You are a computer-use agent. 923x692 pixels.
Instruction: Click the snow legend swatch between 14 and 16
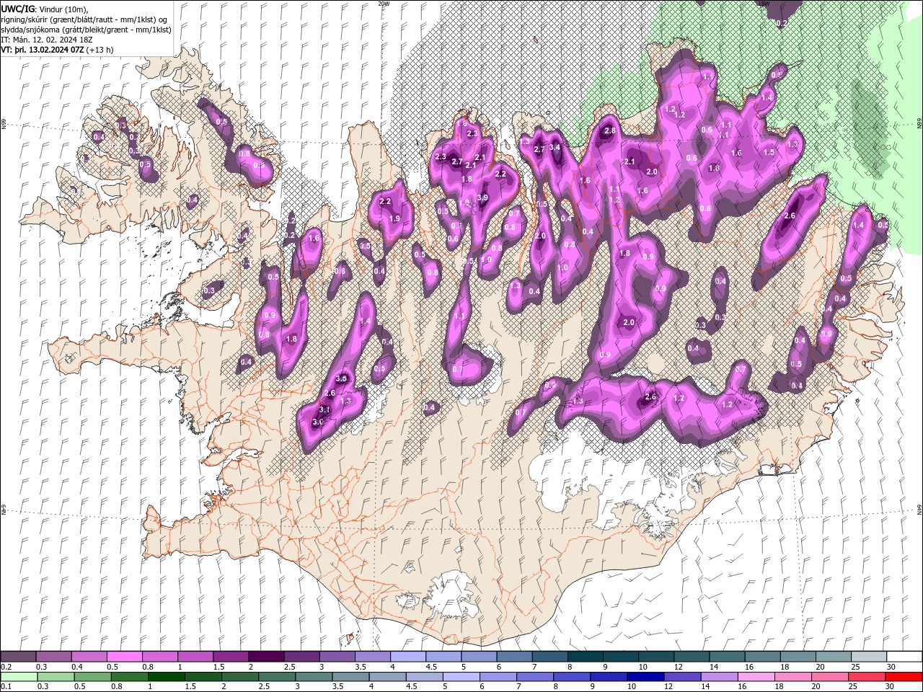pyautogui.click(x=727, y=656)
